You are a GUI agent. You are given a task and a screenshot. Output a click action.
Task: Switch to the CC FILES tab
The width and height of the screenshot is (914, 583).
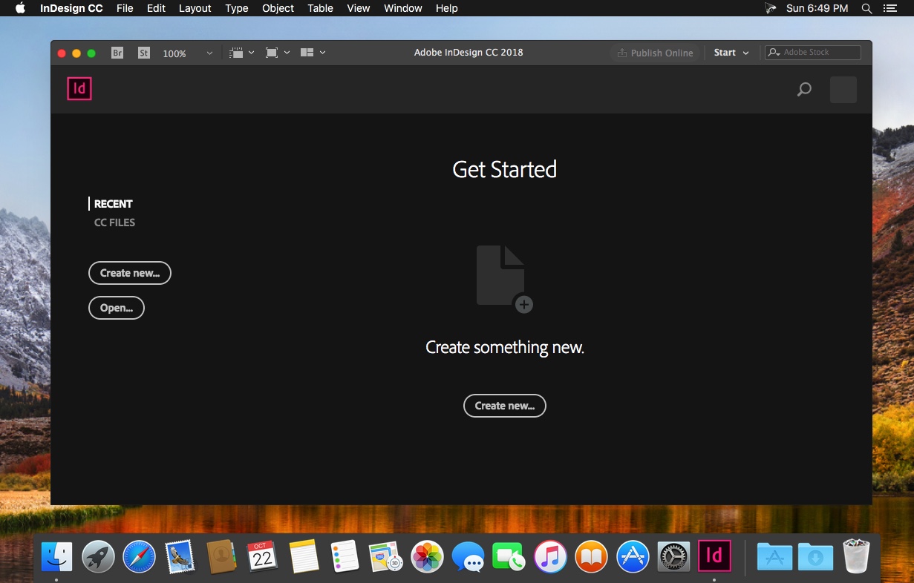coord(114,223)
